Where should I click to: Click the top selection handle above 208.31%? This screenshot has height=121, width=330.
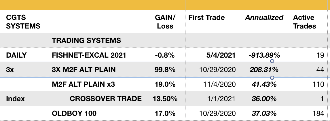[x=272, y=61]
